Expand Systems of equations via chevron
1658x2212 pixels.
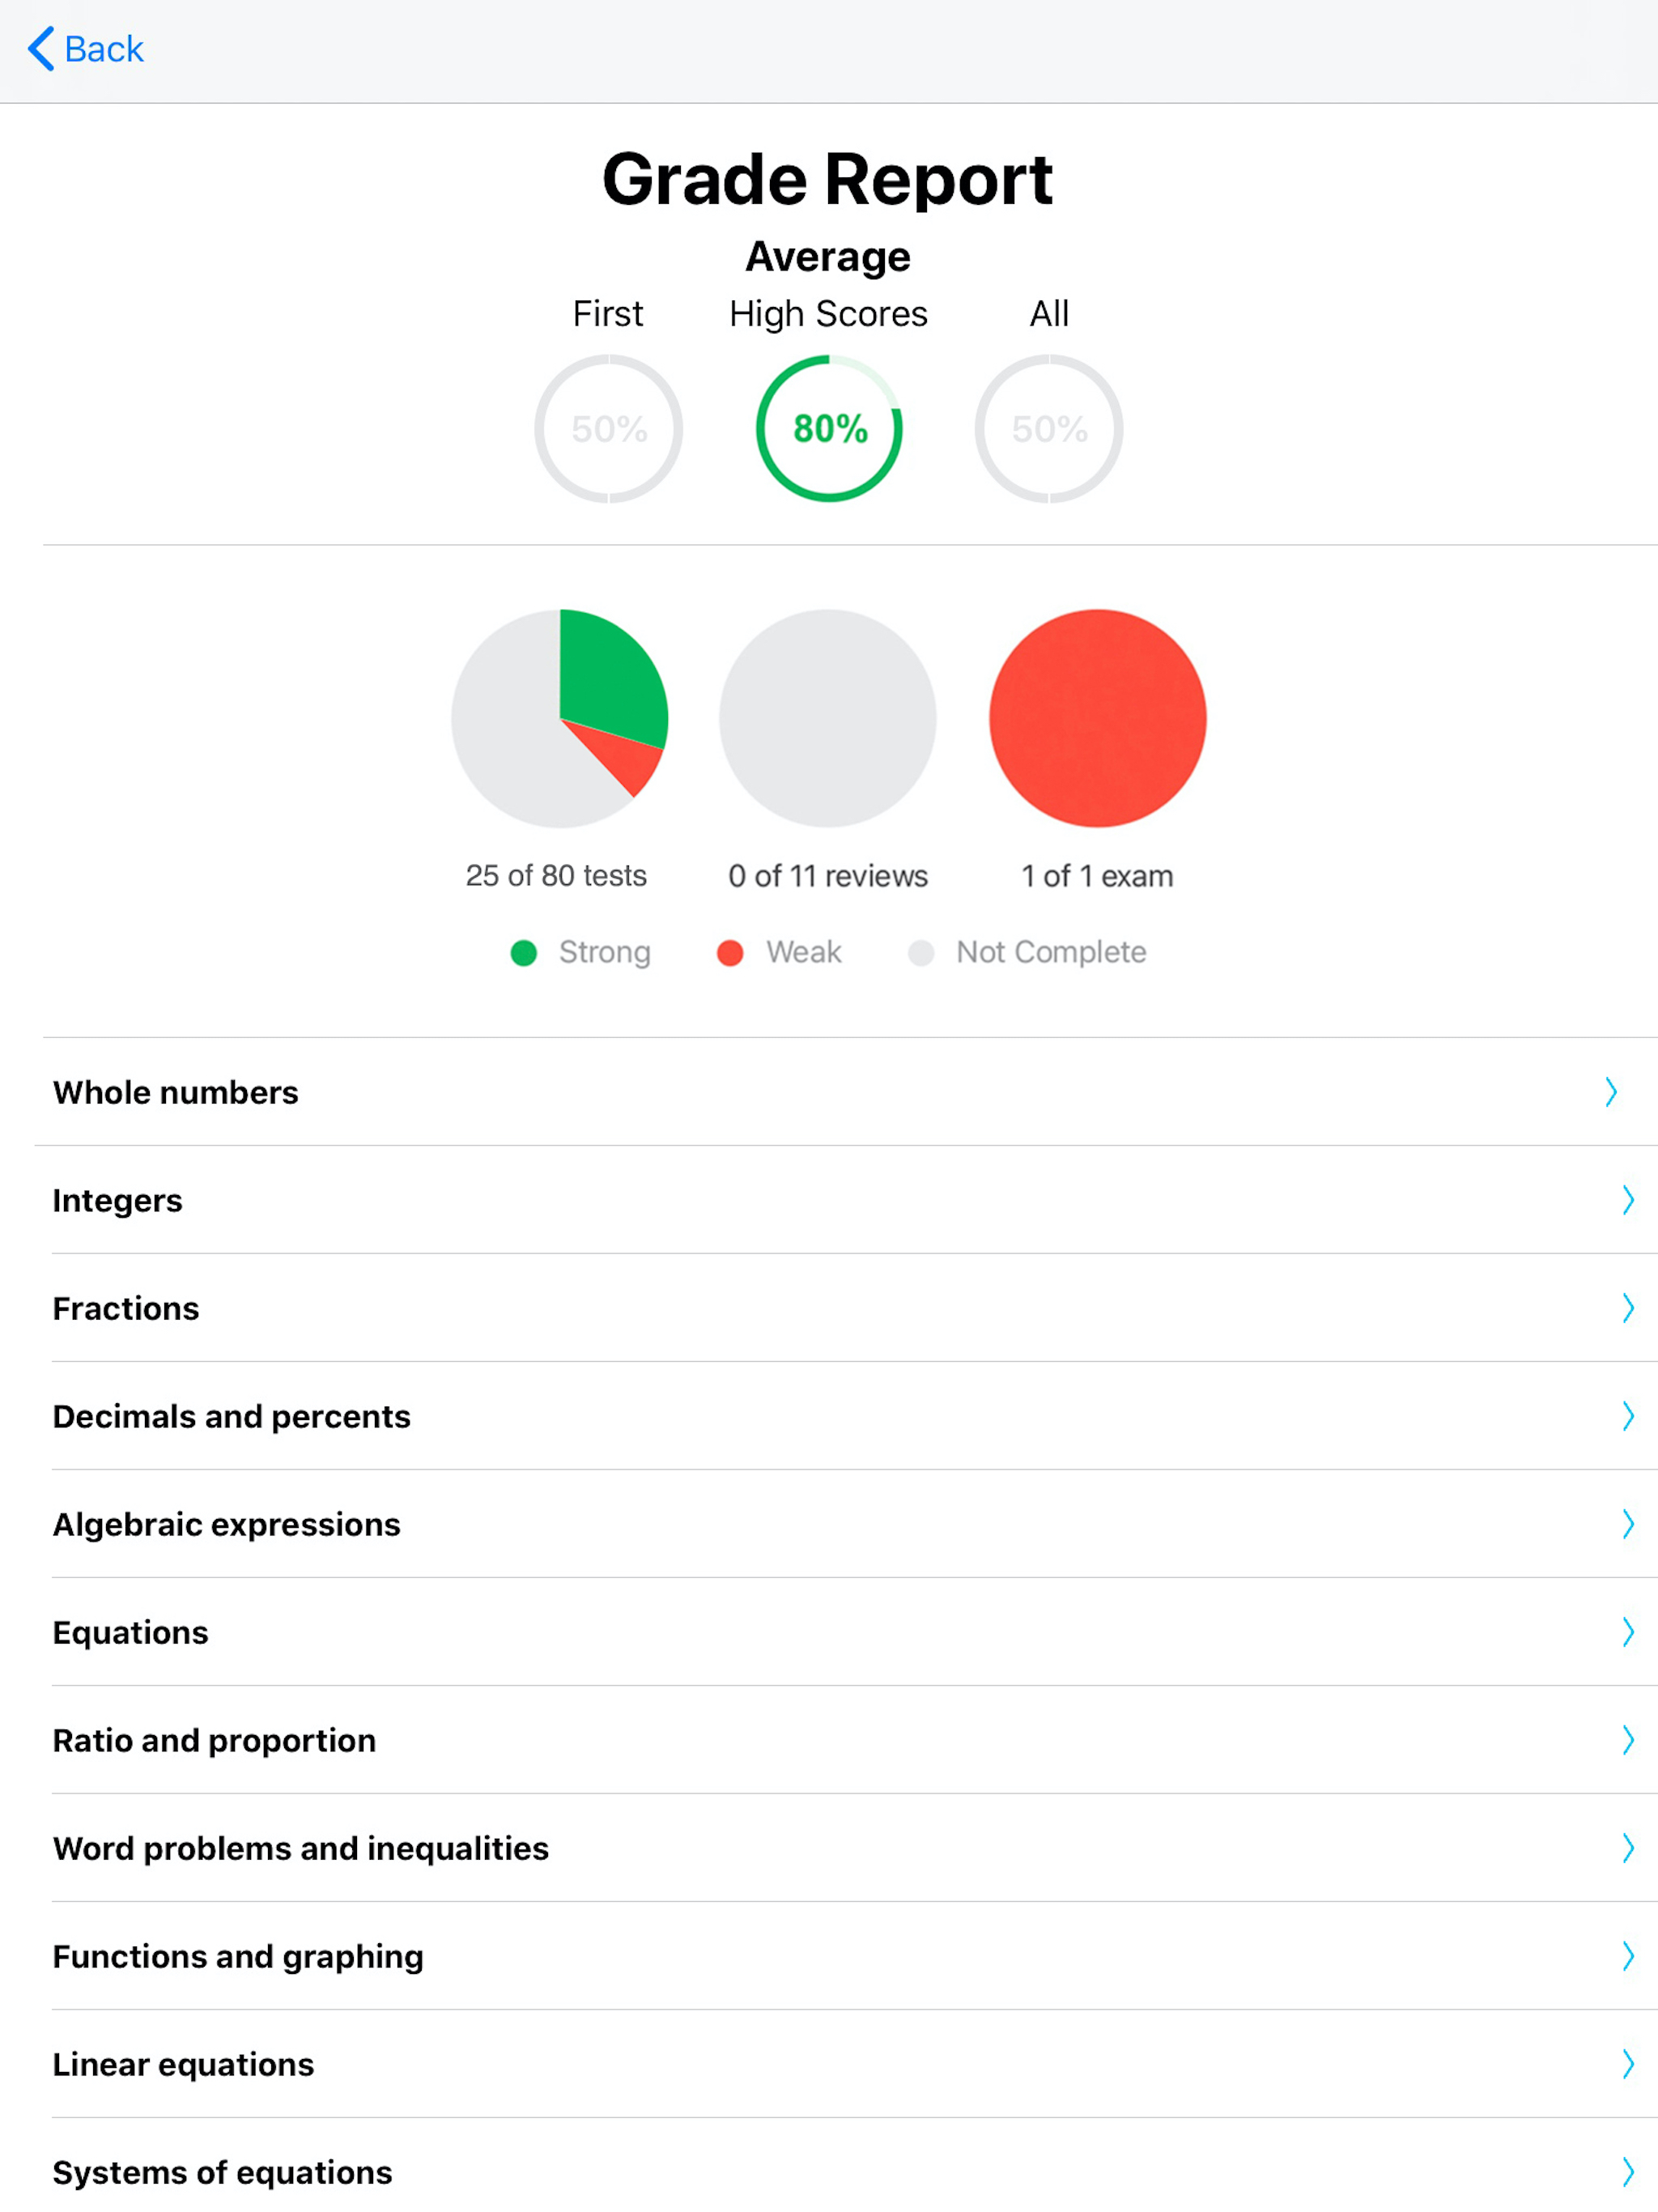[1628, 2171]
